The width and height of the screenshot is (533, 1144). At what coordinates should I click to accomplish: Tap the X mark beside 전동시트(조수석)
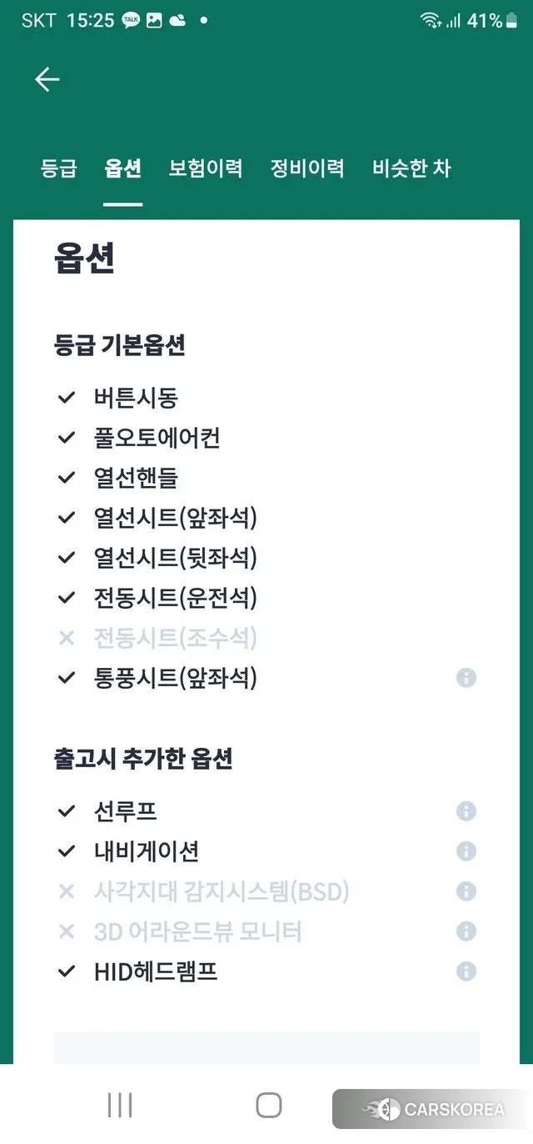click(67, 639)
